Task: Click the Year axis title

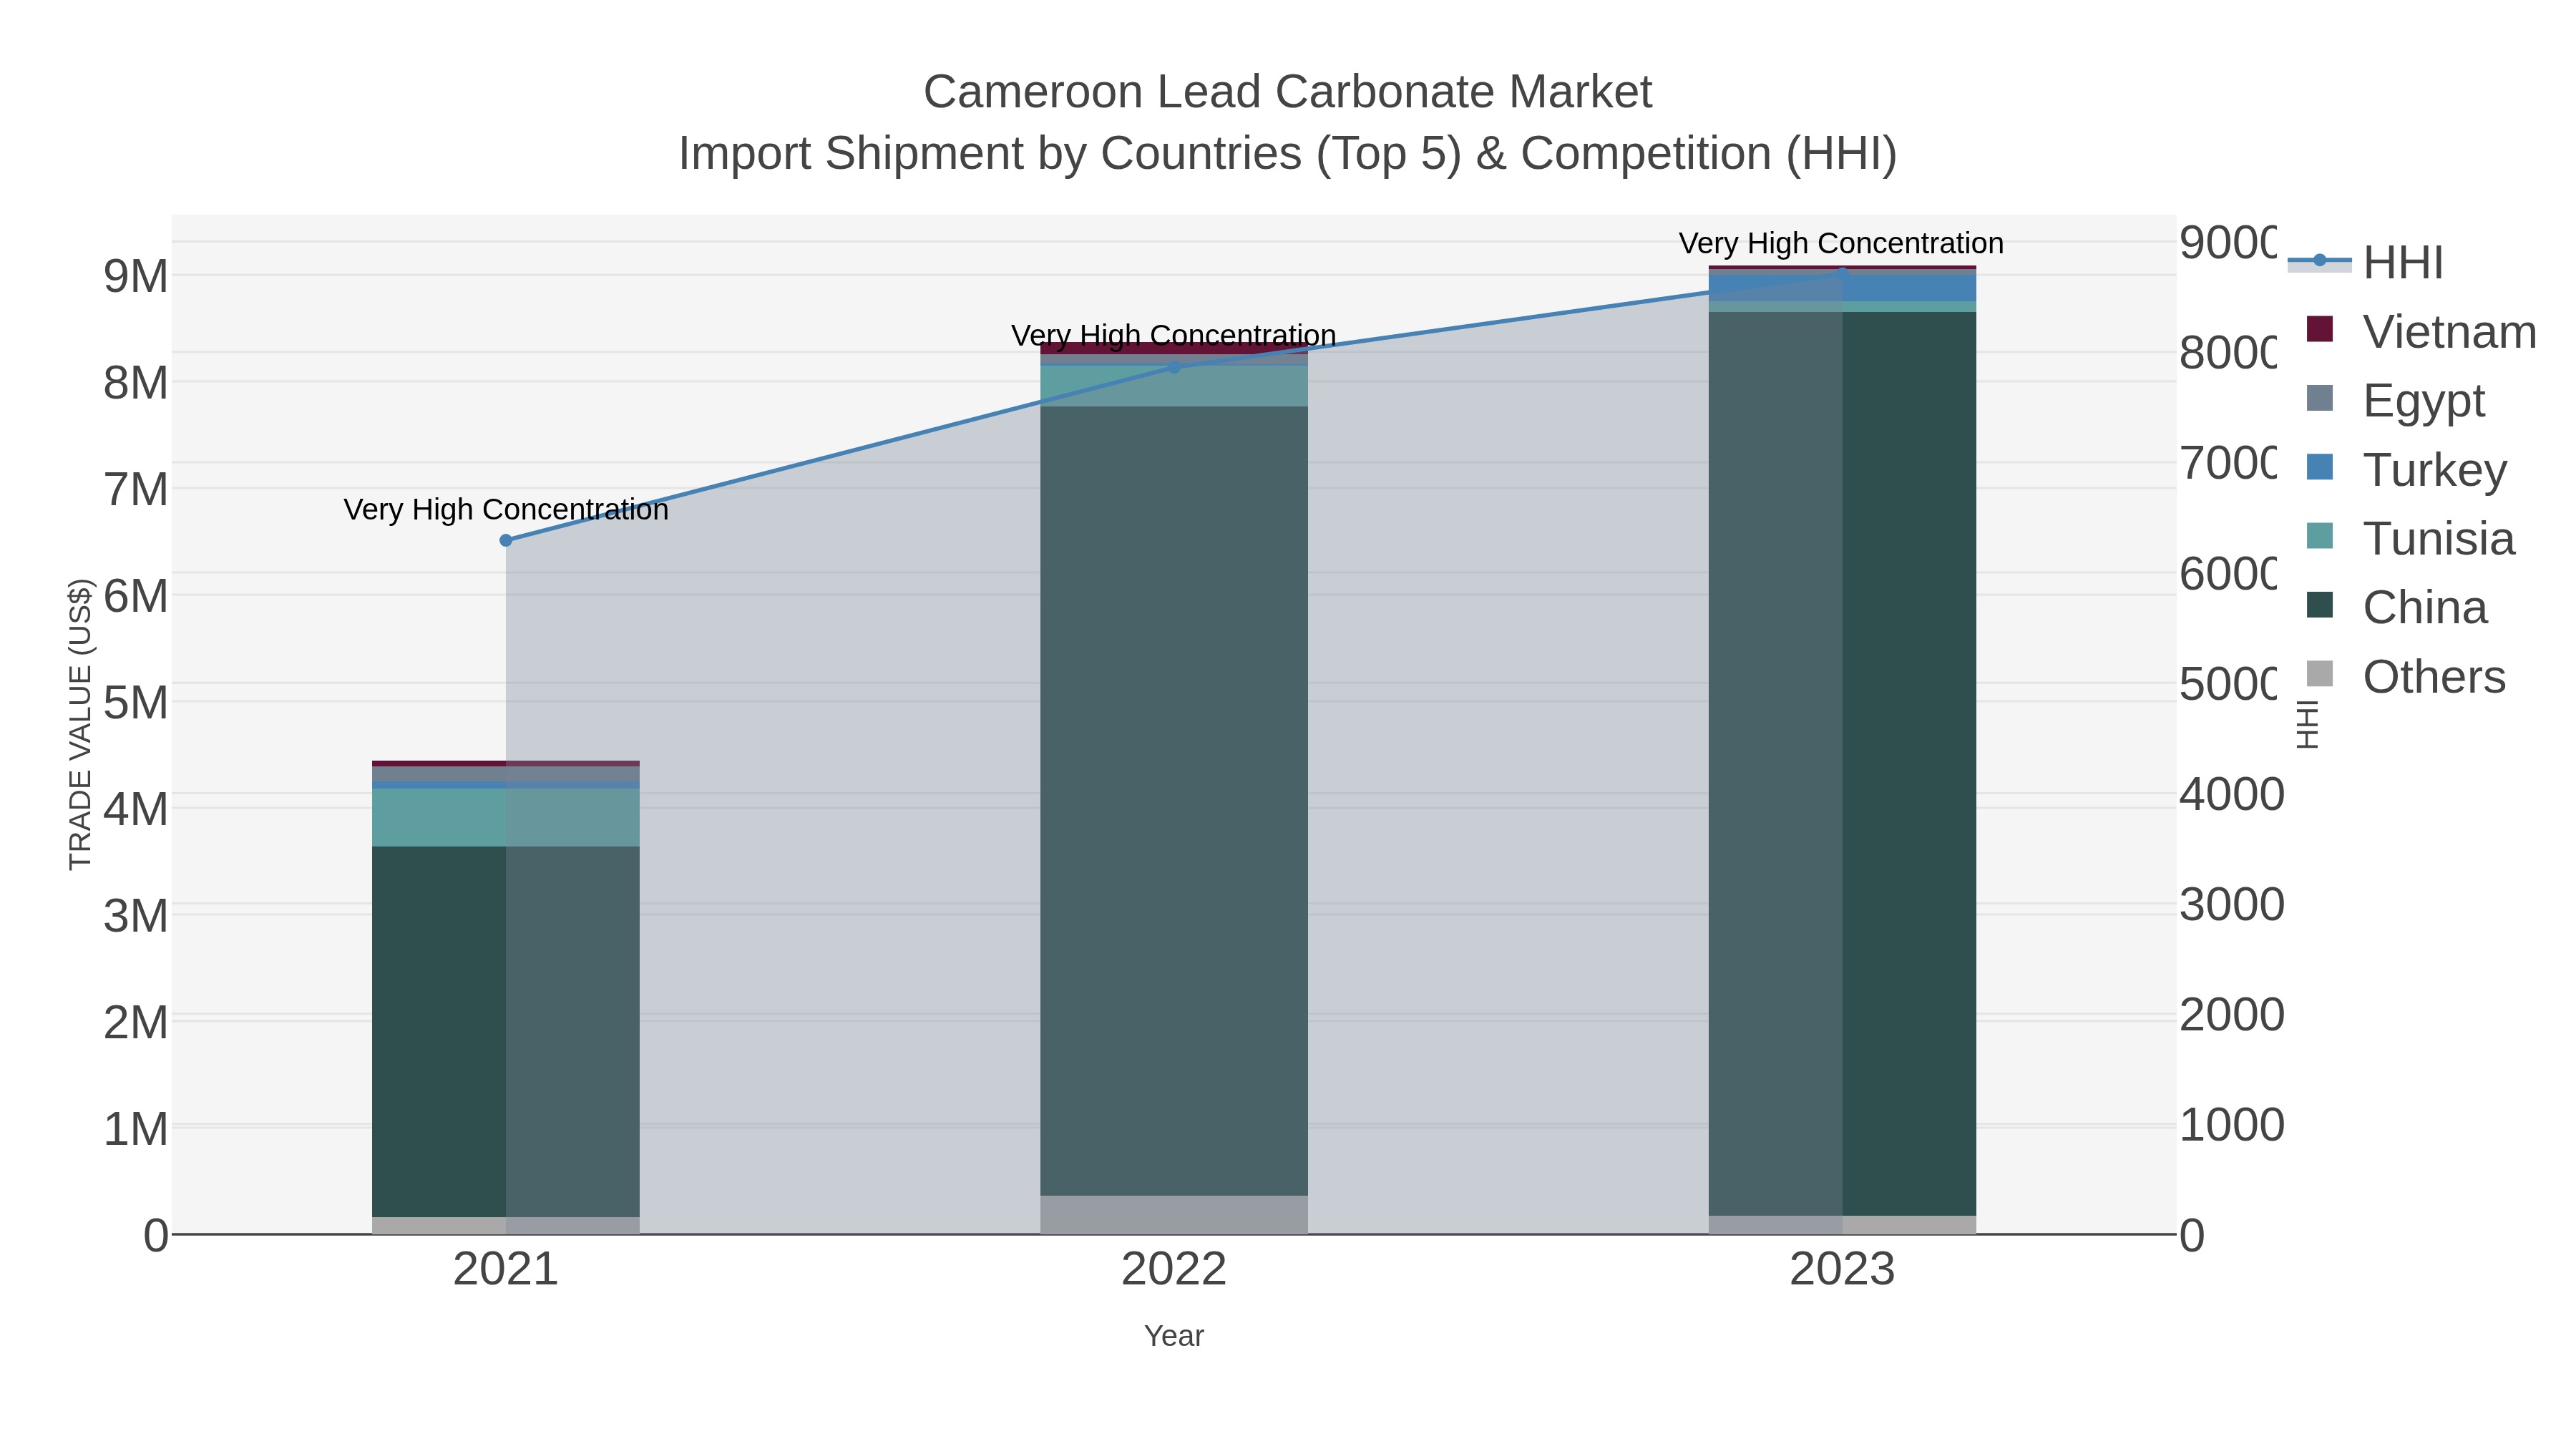Action: tap(1174, 1336)
